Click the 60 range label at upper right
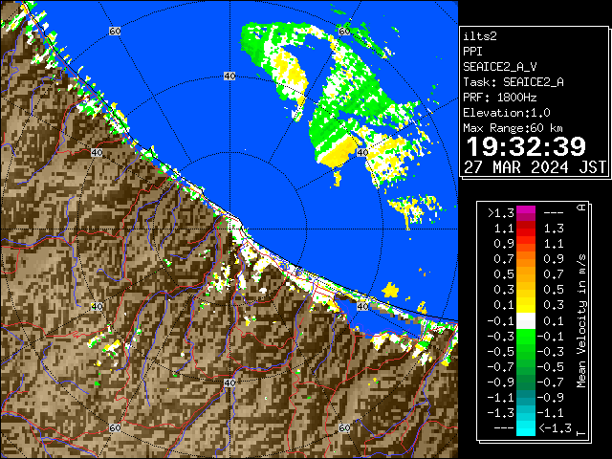This screenshot has width=612, height=459. pos(344,31)
